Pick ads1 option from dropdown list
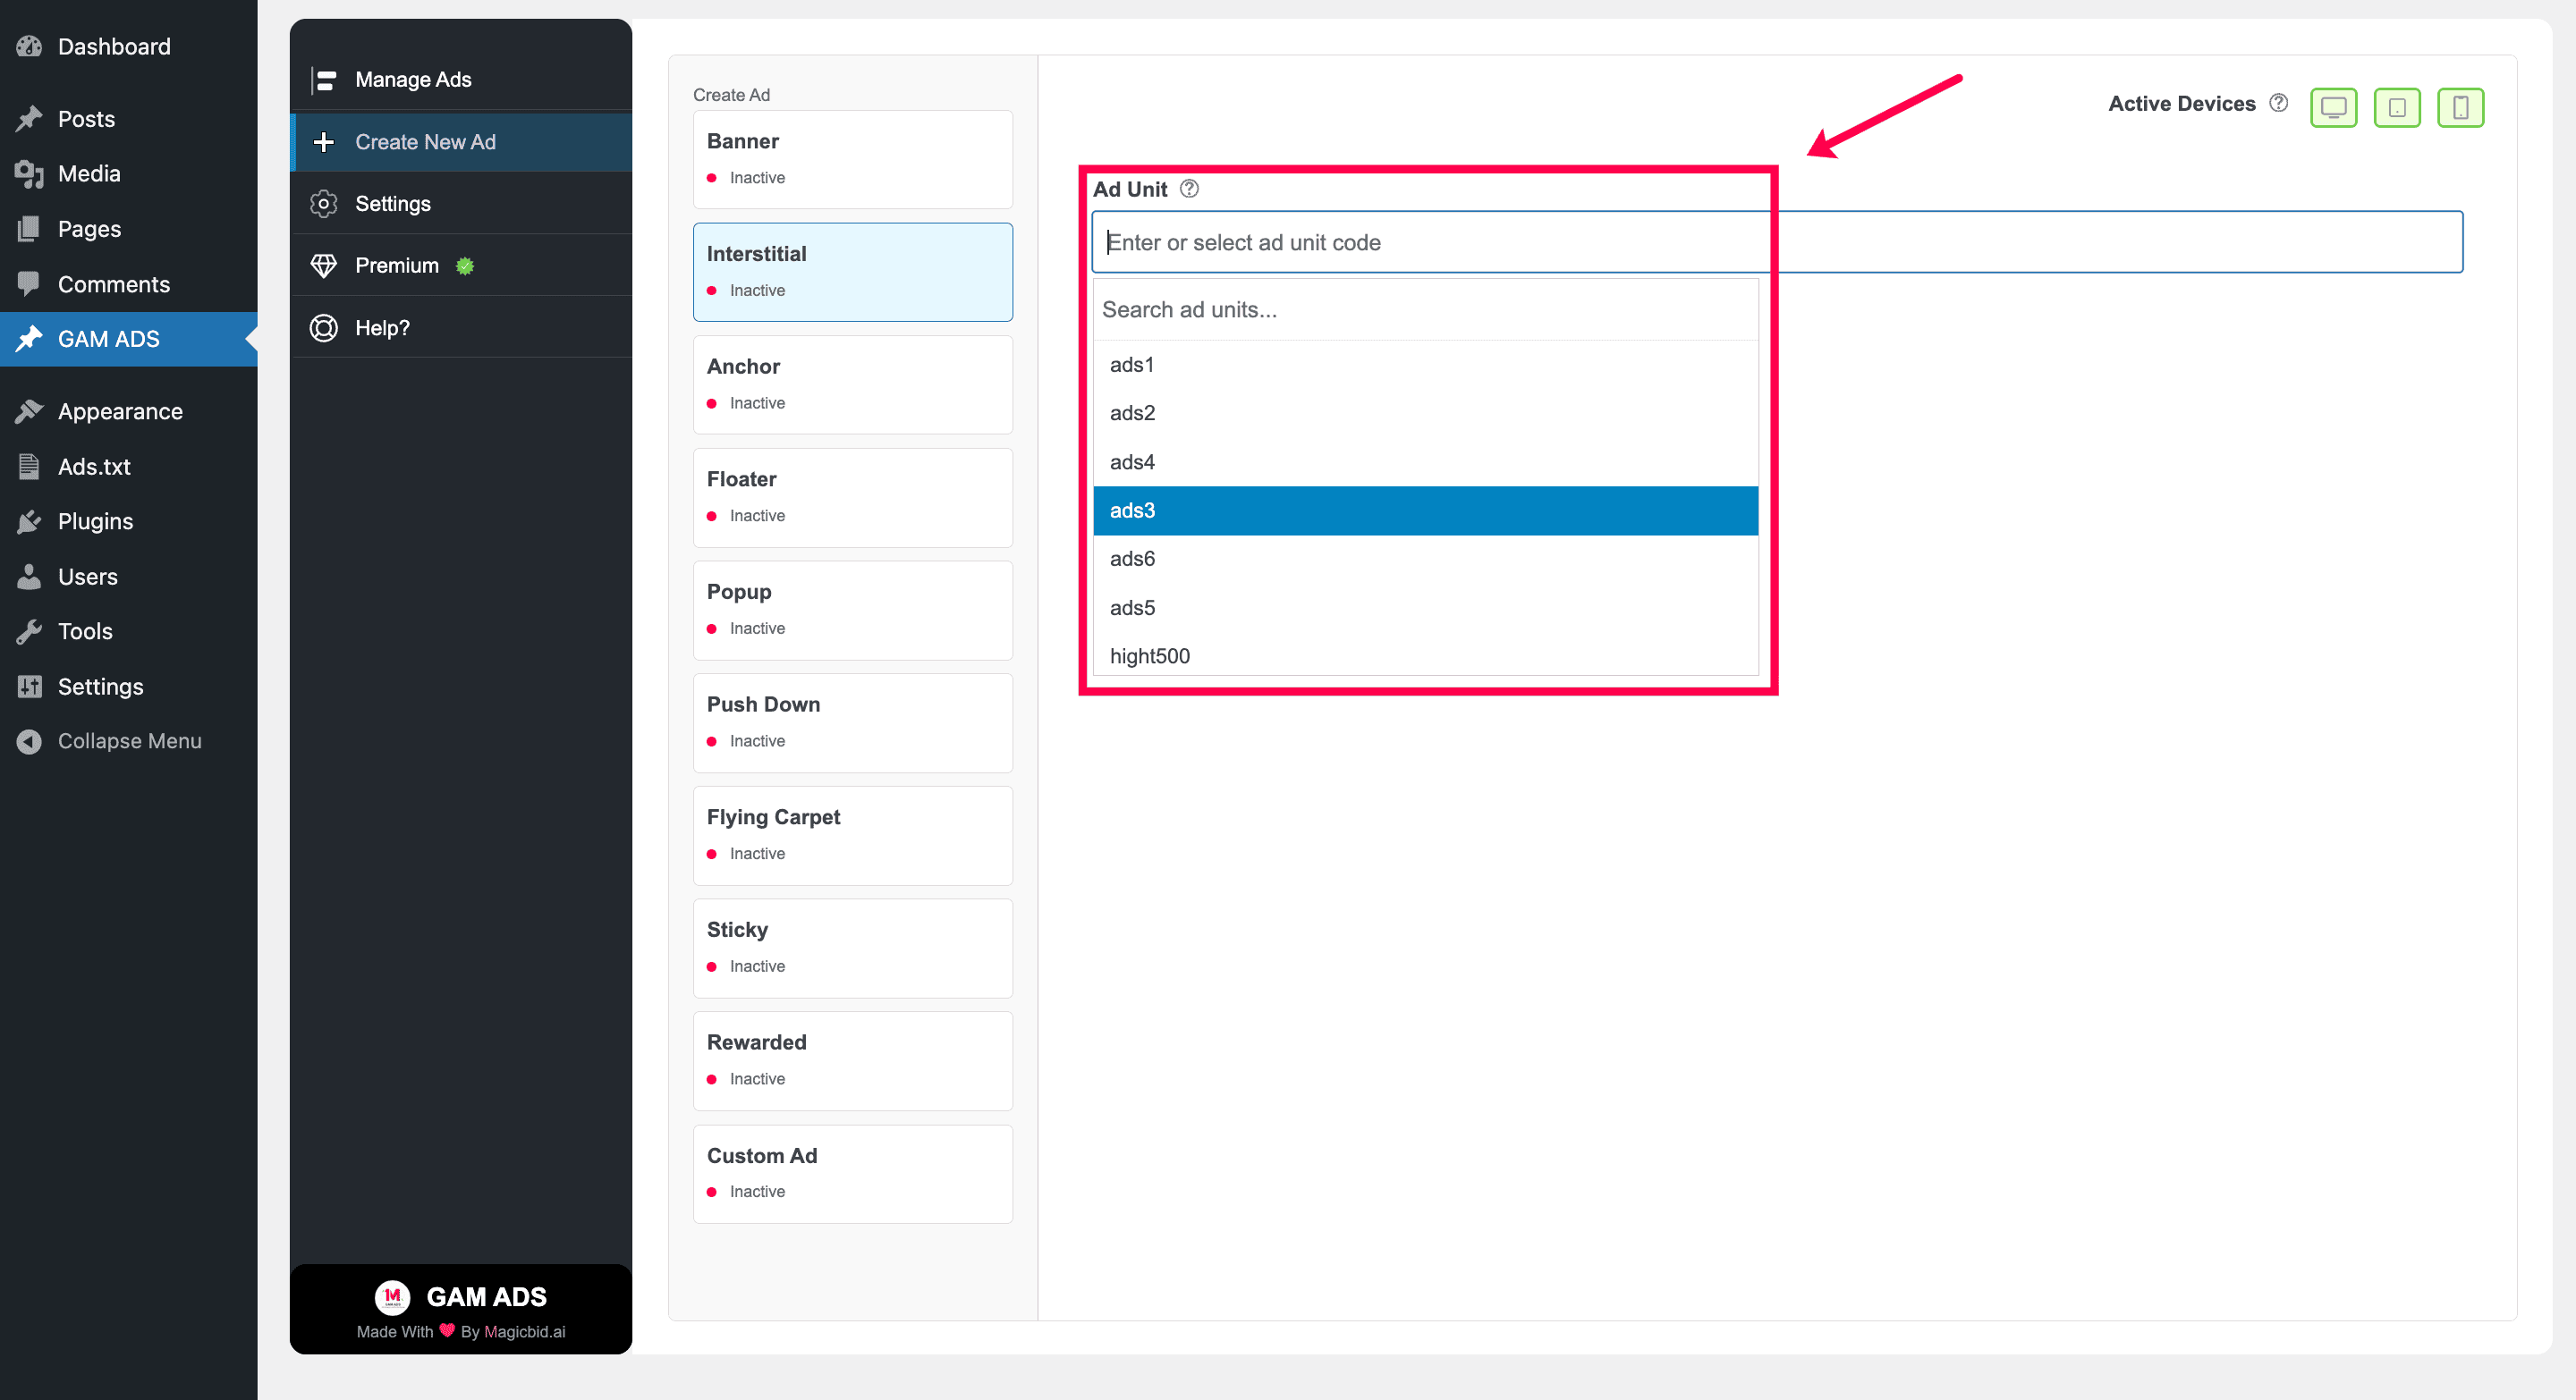Screen dimensions: 2576x1400 click(1425, 365)
